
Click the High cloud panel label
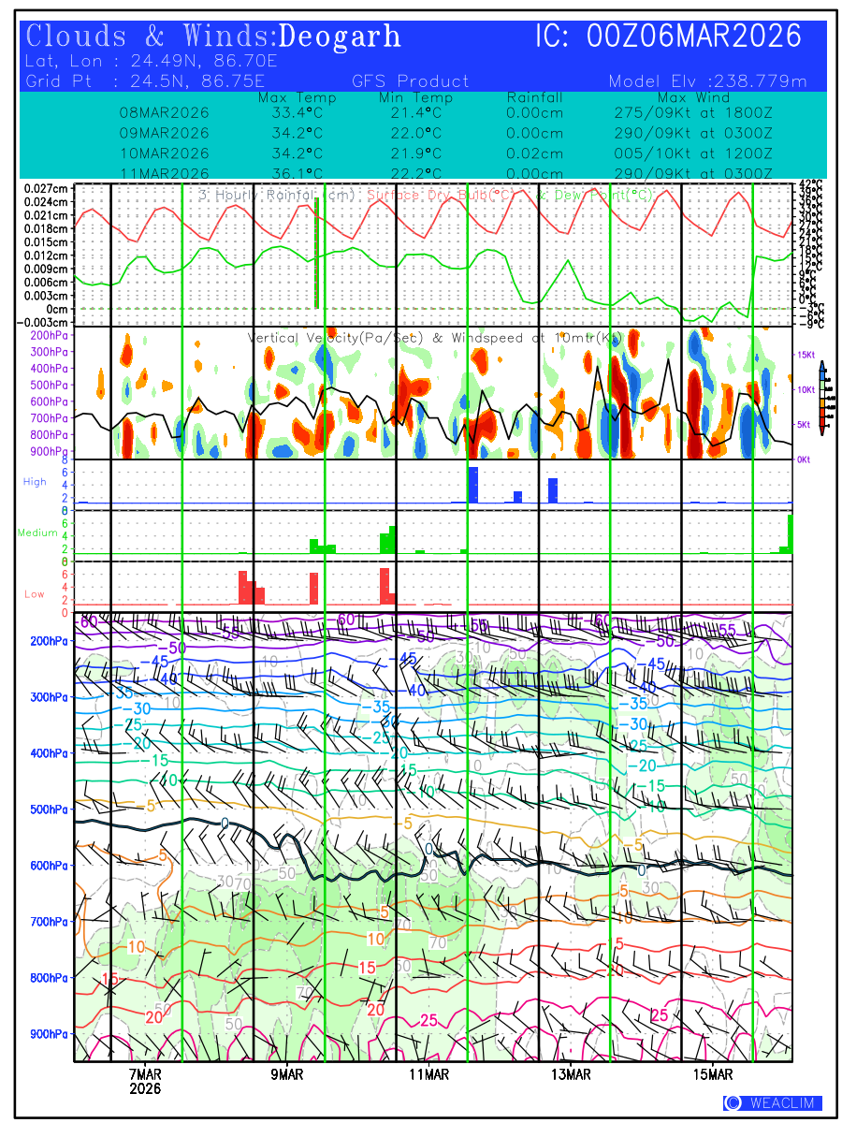click(35, 482)
